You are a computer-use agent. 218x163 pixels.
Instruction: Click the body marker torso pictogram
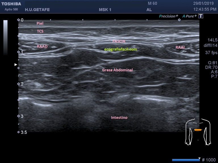coord(198,132)
